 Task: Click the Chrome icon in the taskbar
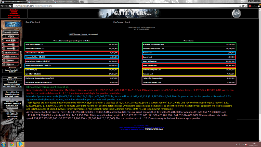[x=12, y=144]
